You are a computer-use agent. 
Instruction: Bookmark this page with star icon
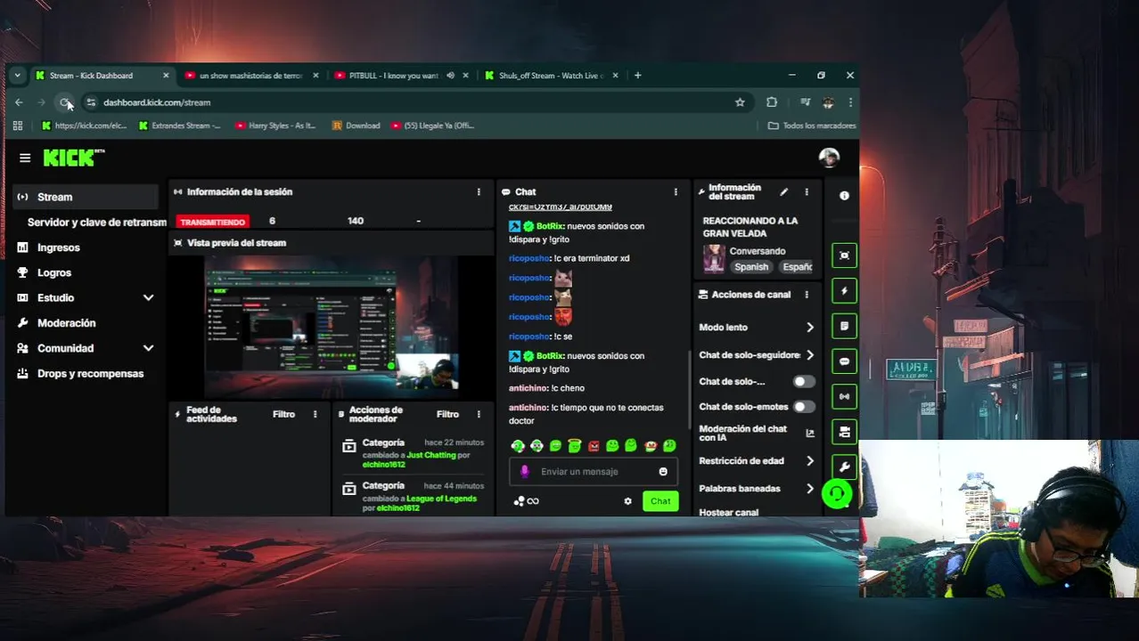point(740,102)
